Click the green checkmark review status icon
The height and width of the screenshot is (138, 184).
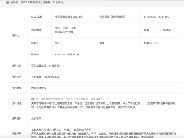point(7,2)
